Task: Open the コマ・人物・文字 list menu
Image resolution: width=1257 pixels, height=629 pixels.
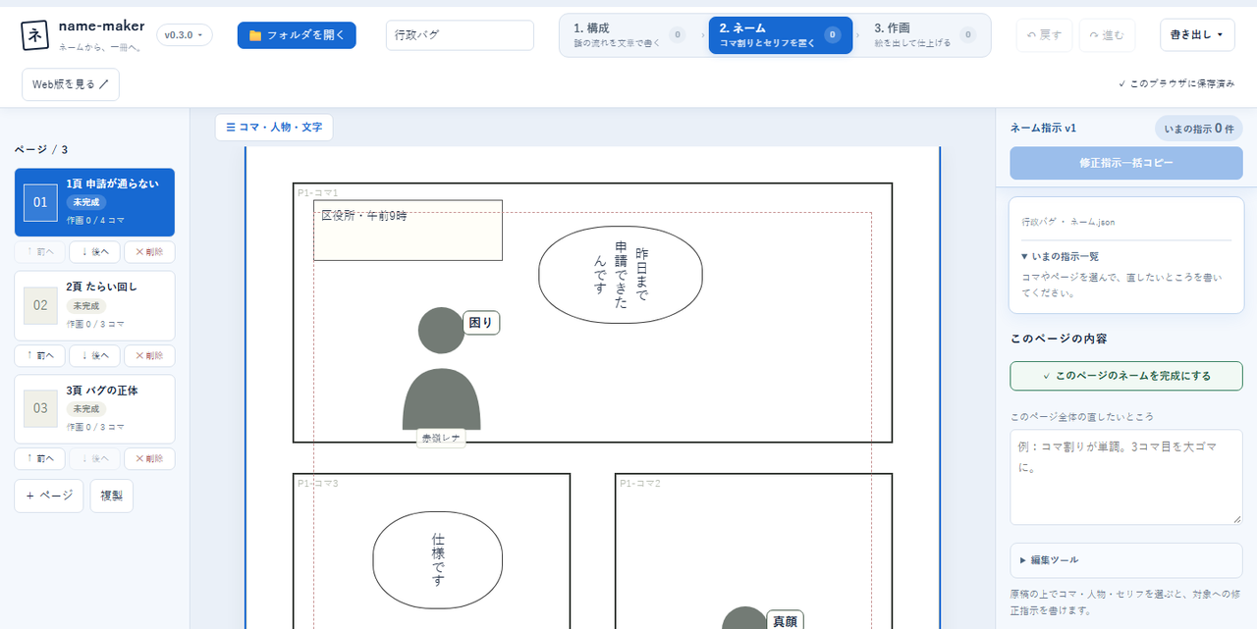Action: (x=274, y=128)
